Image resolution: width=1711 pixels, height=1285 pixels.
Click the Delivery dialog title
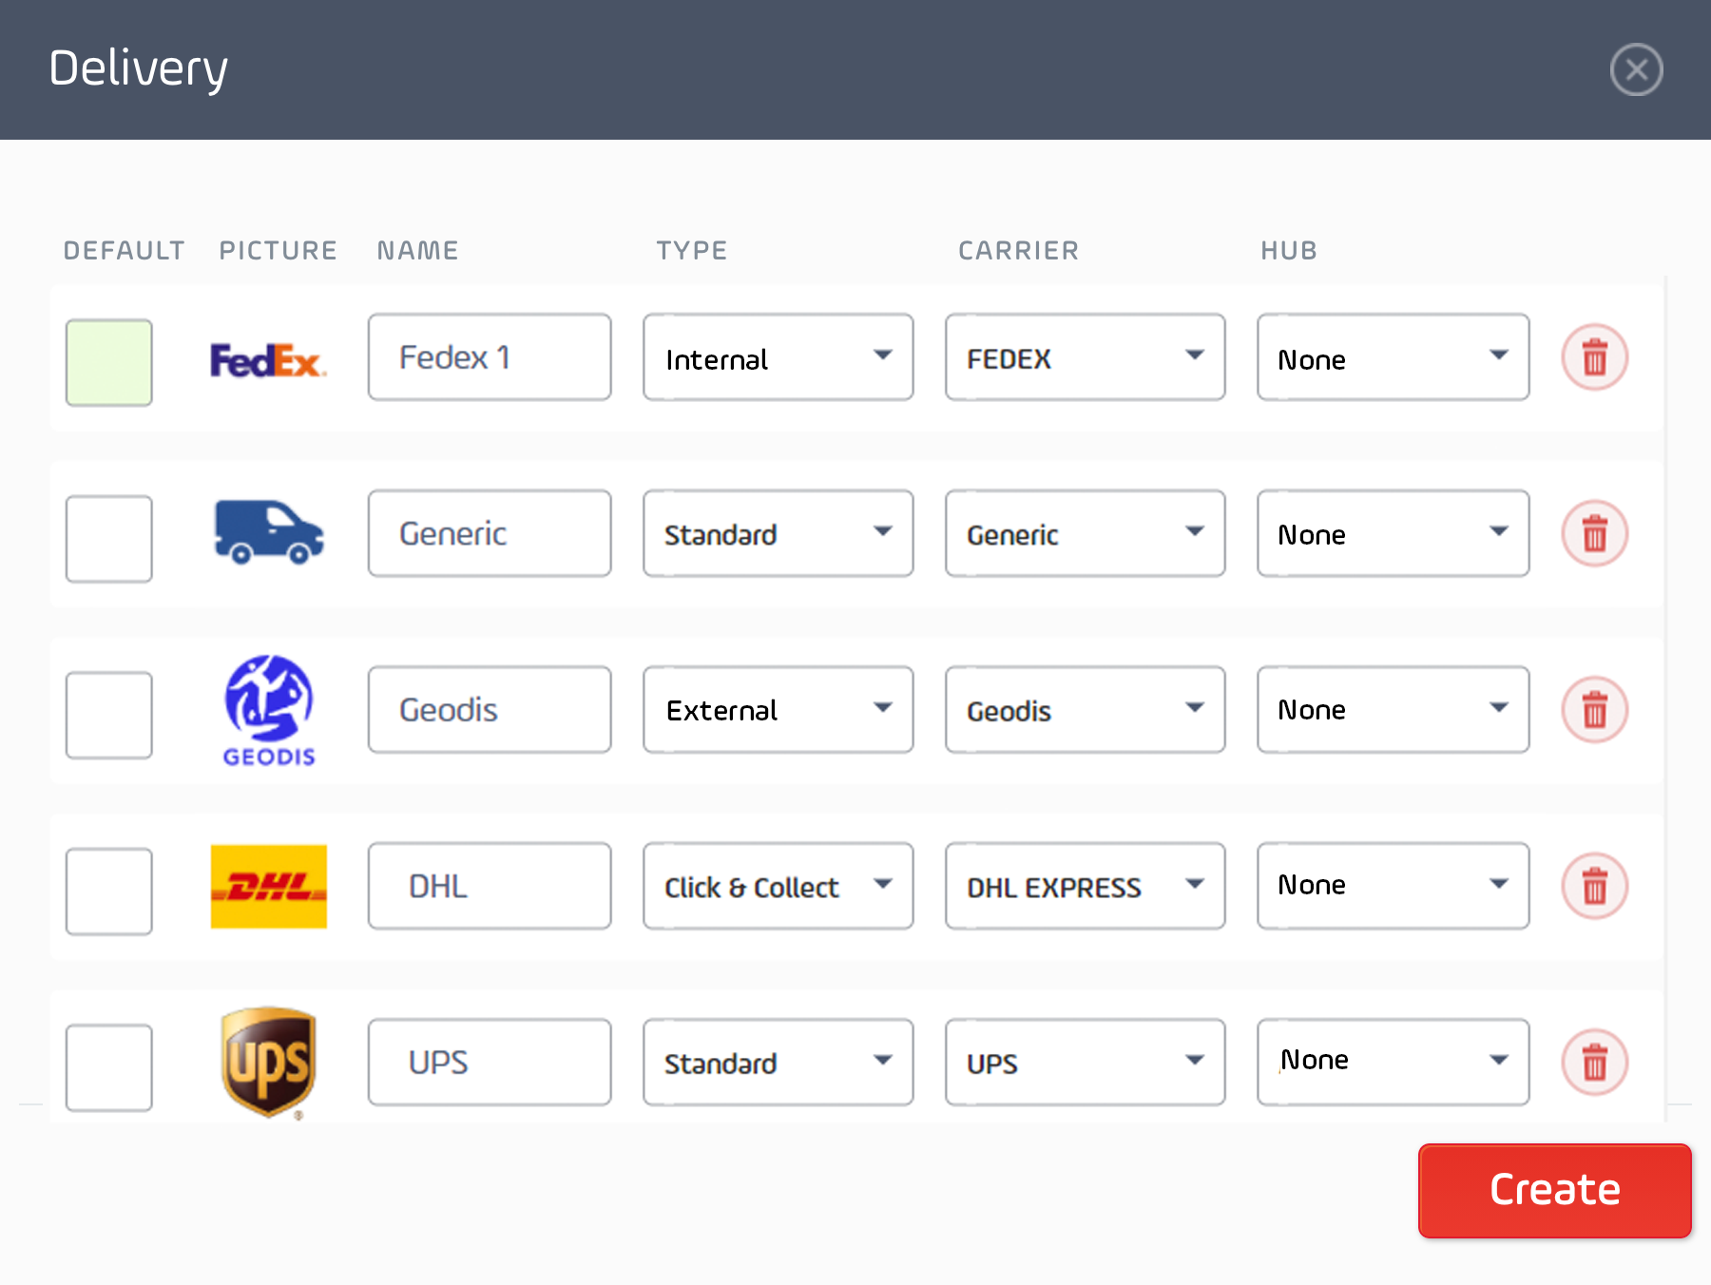[139, 69]
